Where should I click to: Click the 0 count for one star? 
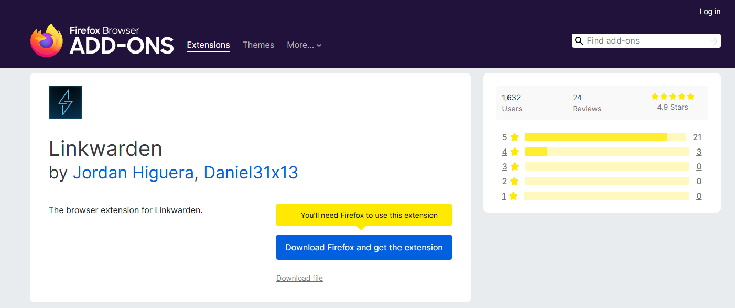[x=699, y=196]
